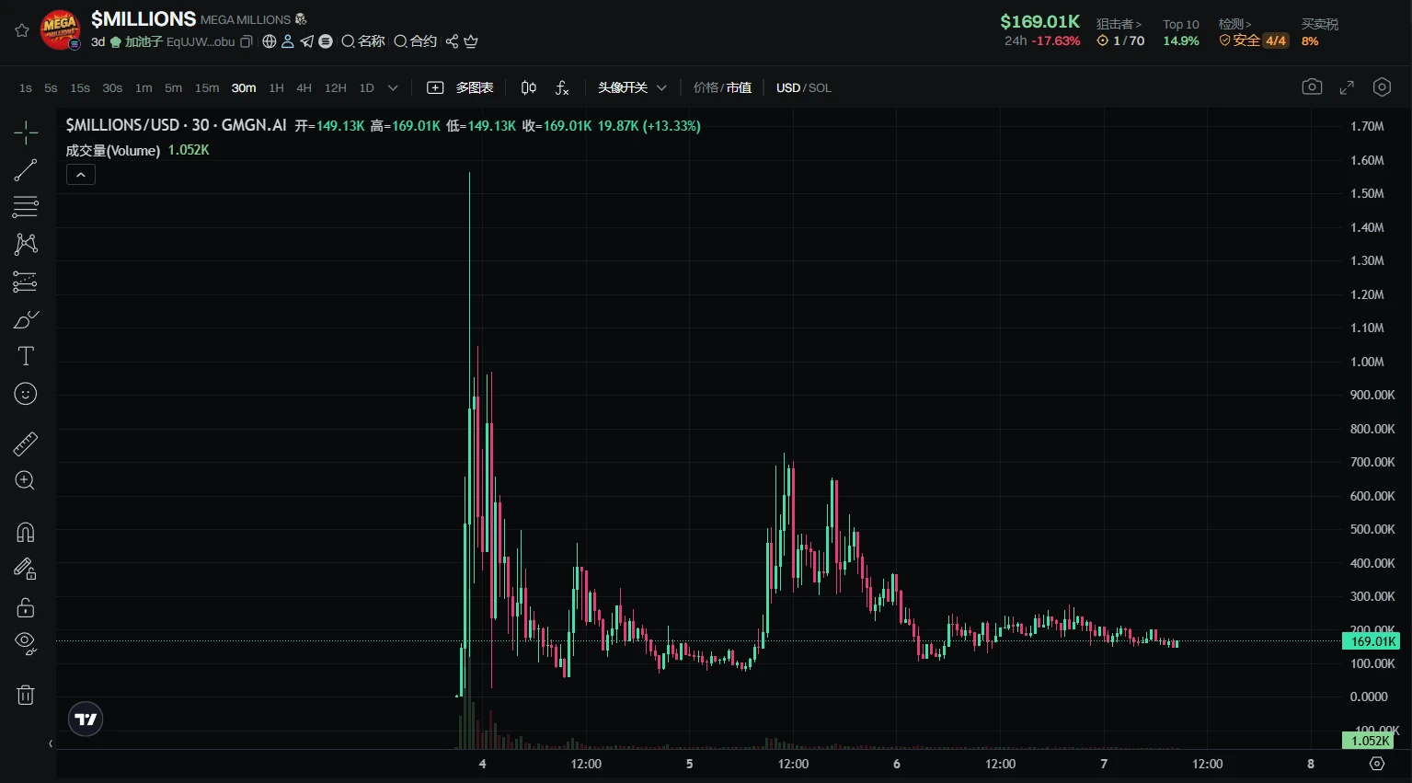Viewport: 1412px width, 783px height.
Task: Select the 5m timeframe
Action: tap(173, 87)
